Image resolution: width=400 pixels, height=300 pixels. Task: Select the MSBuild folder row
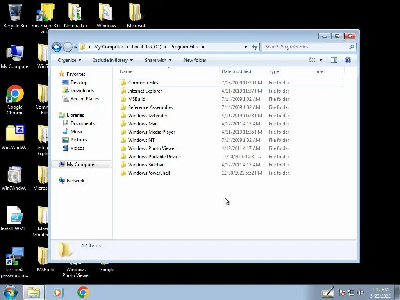(x=230, y=99)
